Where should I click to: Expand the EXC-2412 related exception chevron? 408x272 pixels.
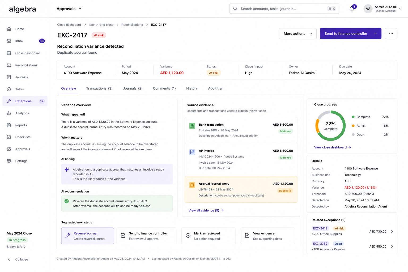click(x=392, y=232)
